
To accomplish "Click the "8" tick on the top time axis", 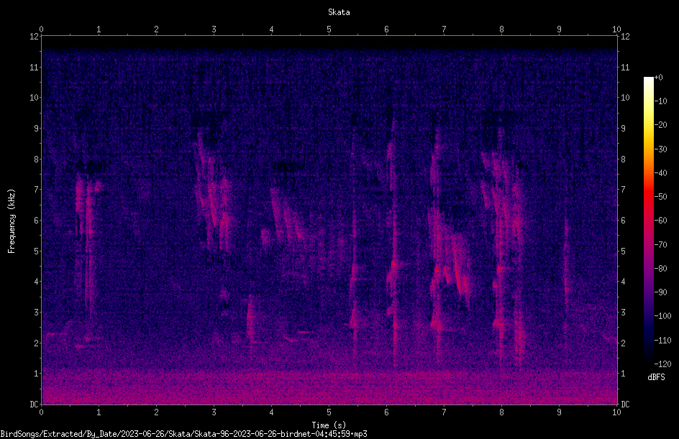I will pos(501,29).
